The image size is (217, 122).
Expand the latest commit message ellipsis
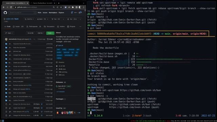point(34,39)
